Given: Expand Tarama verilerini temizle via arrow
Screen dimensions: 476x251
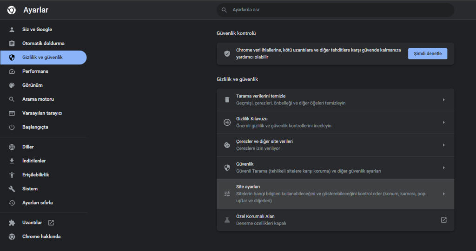Looking at the screenshot, I should click(x=443, y=100).
